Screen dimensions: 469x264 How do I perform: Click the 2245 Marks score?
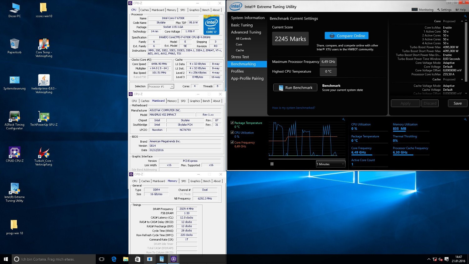click(290, 39)
